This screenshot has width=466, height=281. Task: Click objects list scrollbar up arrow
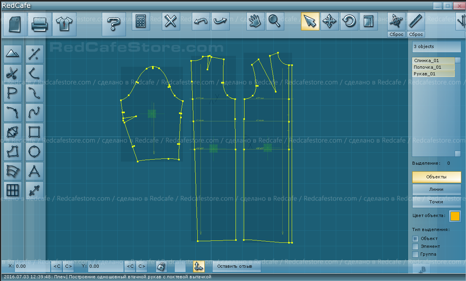coord(458,60)
